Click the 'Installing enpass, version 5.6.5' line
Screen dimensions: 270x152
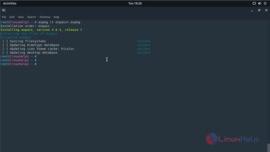coord(41,30)
